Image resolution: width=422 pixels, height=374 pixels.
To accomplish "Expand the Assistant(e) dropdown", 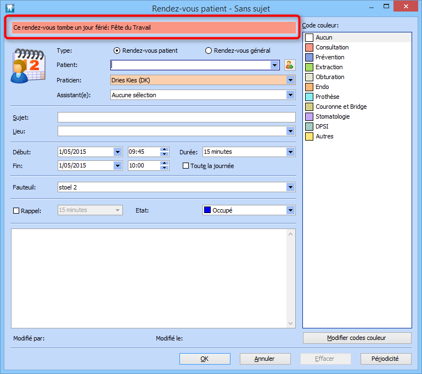I will [x=290, y=95].
